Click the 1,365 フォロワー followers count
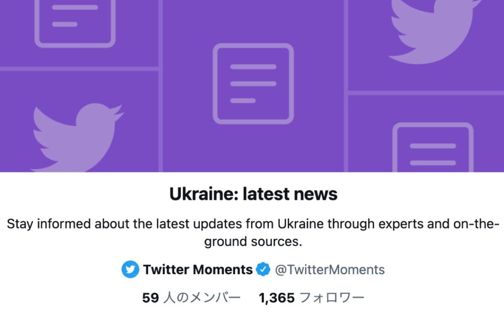This screenshot has width=504, height=336. 313,298
